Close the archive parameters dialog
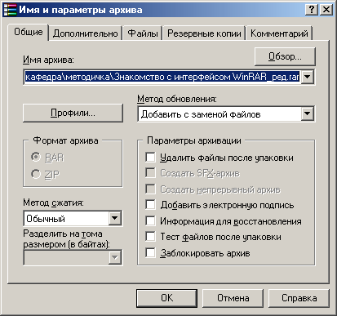 [x=326, y=10]
